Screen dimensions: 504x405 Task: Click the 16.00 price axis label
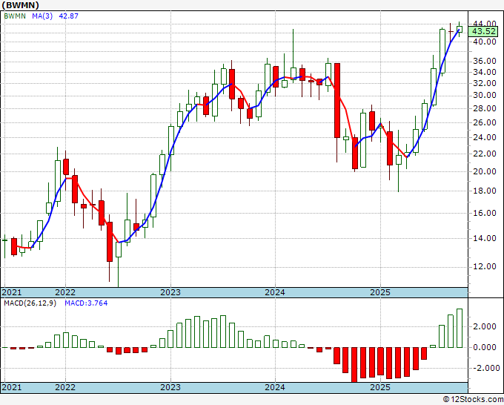(484, 213)
